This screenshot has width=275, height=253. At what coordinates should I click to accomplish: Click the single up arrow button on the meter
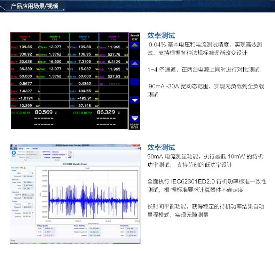tap(134, 63)
